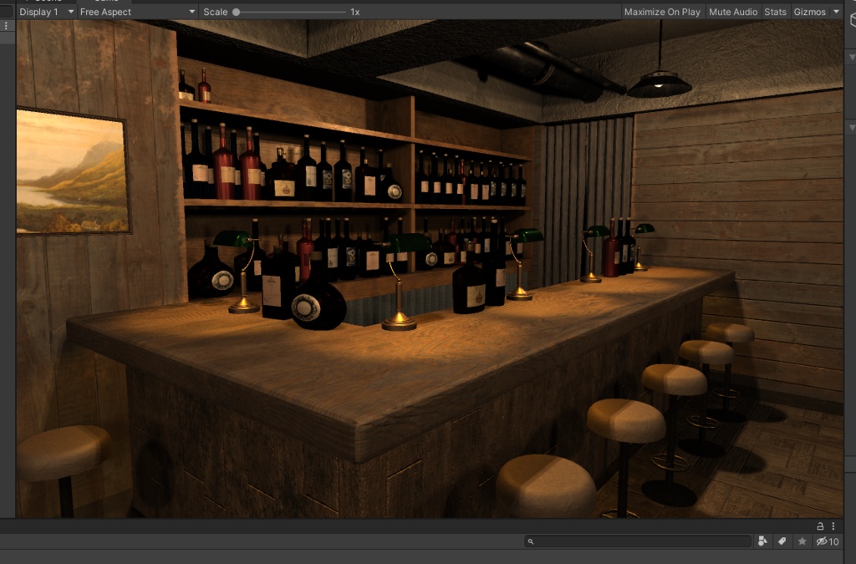Click the favorites star icon
Viewport: 856px width, 564px height.
click(801, 541)
